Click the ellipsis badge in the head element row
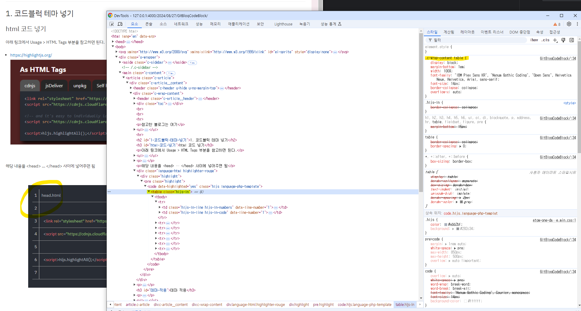Viewport: 581px width, 311px height. point(128,42)
